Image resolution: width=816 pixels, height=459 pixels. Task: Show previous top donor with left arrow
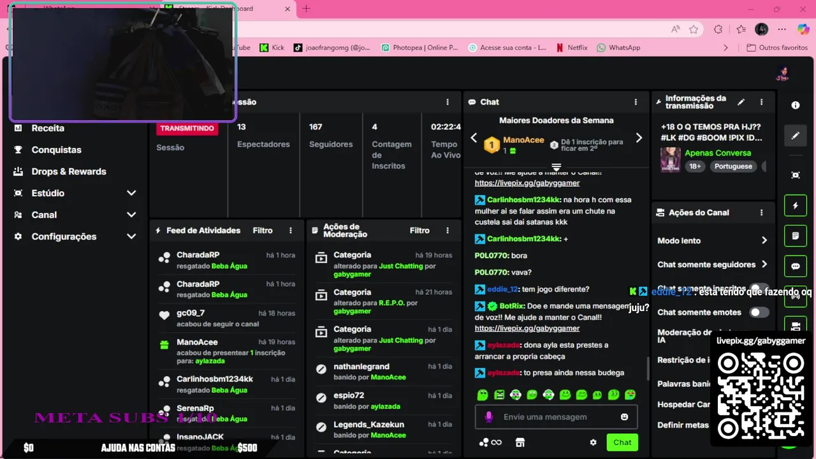pyautogui.click(x=474, y=138)
